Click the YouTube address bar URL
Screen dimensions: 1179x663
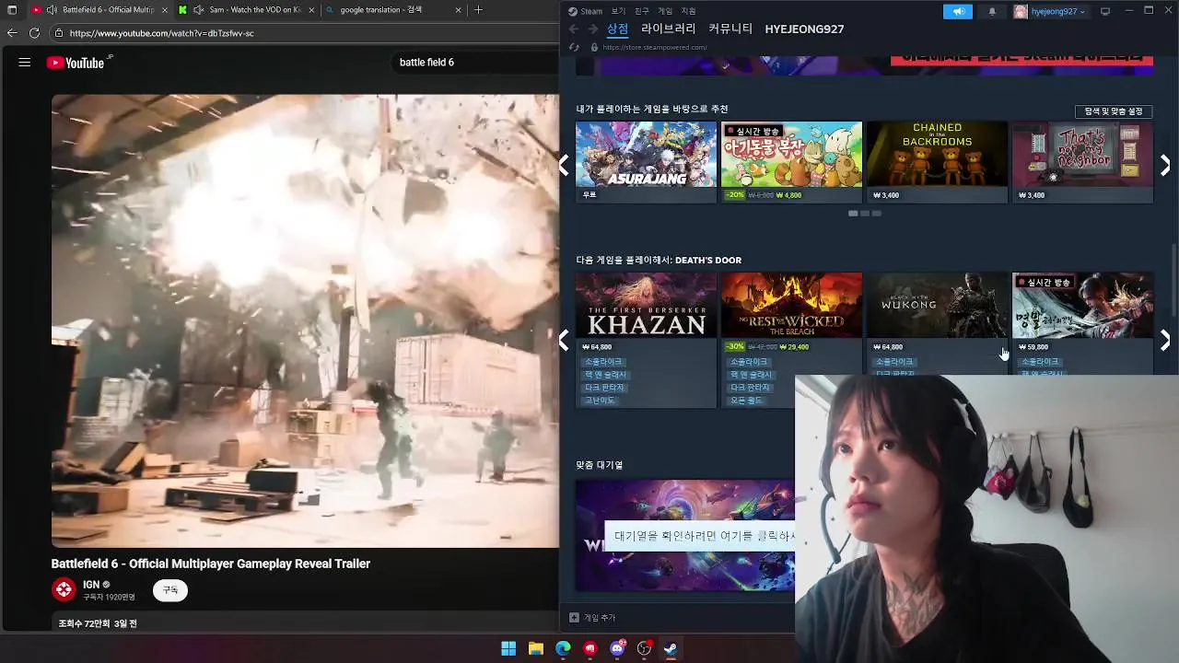[x=161, y=33]
